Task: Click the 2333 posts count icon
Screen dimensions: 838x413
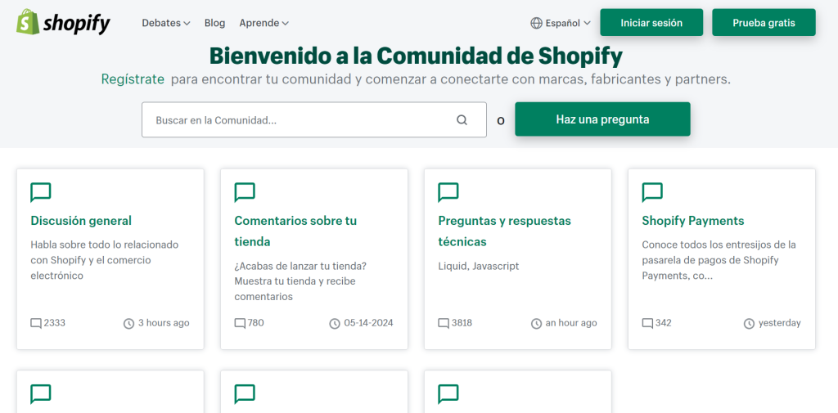Action: pos(36,323)
